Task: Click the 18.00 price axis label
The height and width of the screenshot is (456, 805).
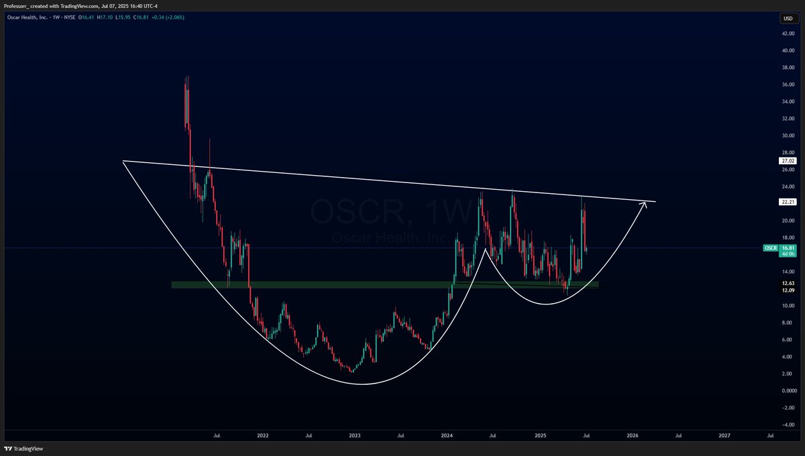Action: [x=788, y=237]
